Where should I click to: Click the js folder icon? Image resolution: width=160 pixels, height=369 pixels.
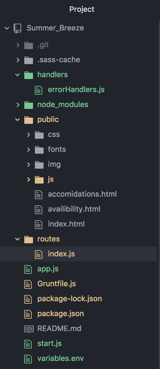point(39,180)
